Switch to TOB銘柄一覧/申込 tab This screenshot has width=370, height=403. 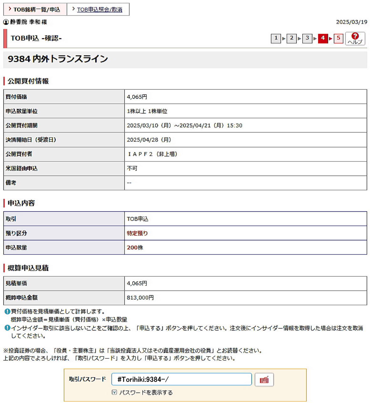35,9
